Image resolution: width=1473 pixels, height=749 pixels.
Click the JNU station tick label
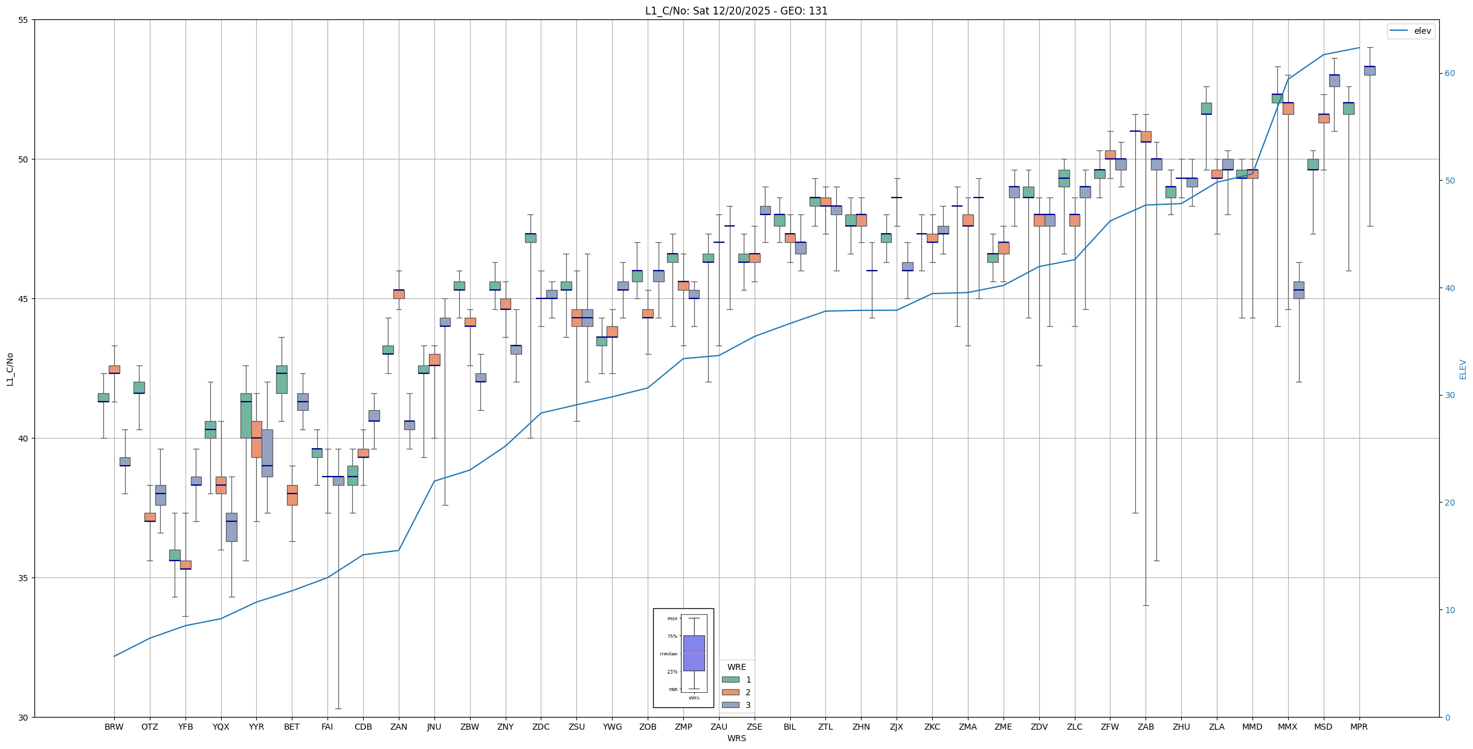pos(434,727)
